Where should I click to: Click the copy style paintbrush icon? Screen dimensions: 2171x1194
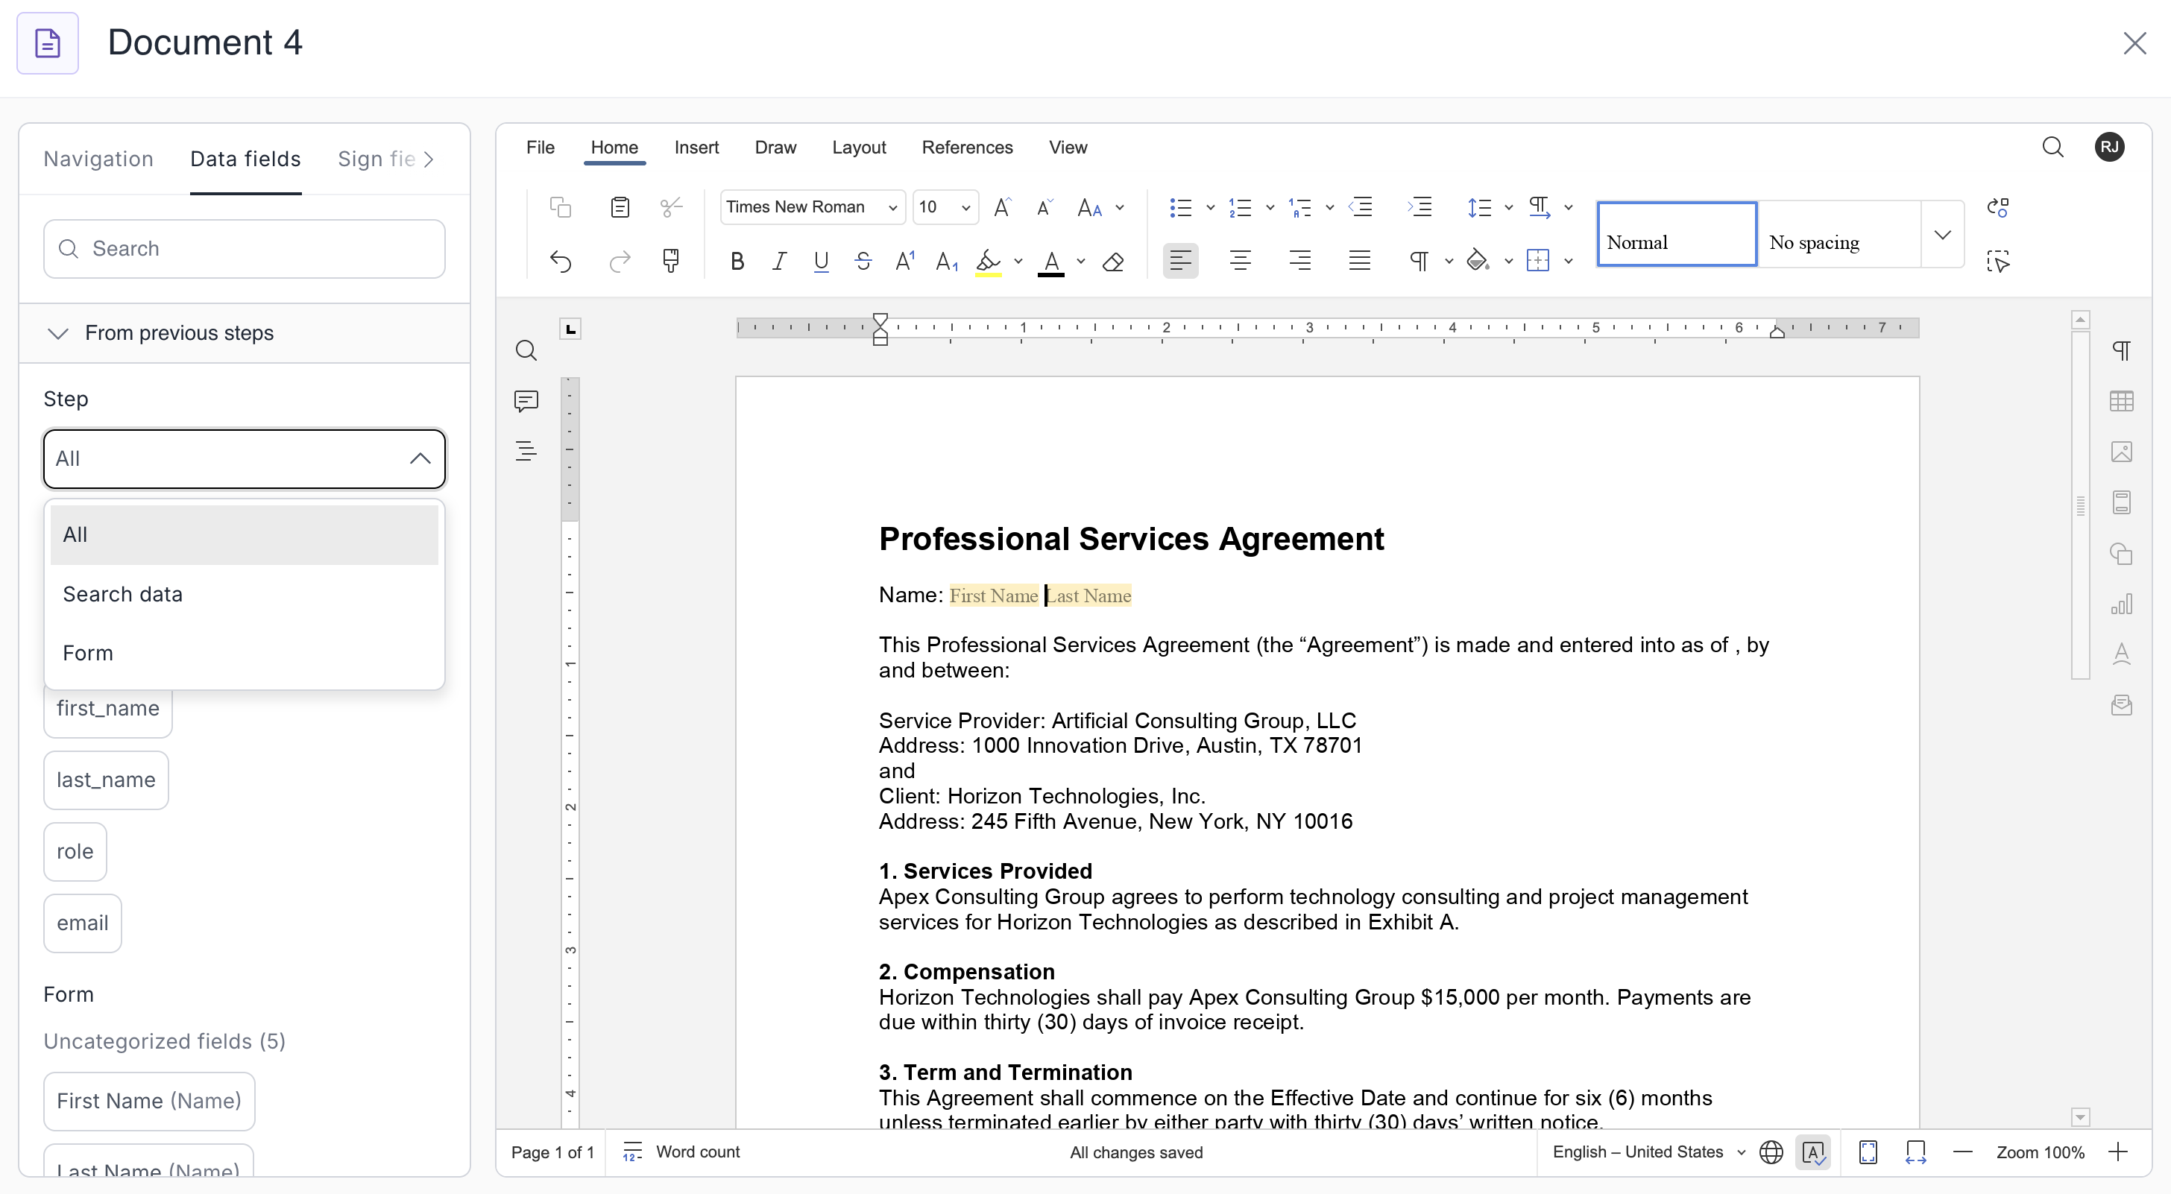coord(671,260)
